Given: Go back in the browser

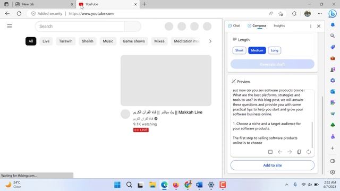Looking at the screenshot, I should point(7,13).
